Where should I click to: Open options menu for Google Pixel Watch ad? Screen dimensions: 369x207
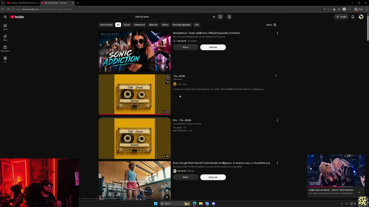coord(277,163)
